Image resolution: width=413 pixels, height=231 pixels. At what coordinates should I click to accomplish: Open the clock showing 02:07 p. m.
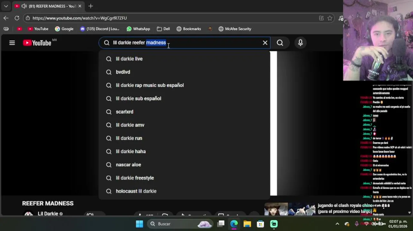[398, 224]
